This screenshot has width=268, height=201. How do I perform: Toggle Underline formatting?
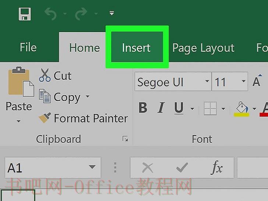(179, 108)
